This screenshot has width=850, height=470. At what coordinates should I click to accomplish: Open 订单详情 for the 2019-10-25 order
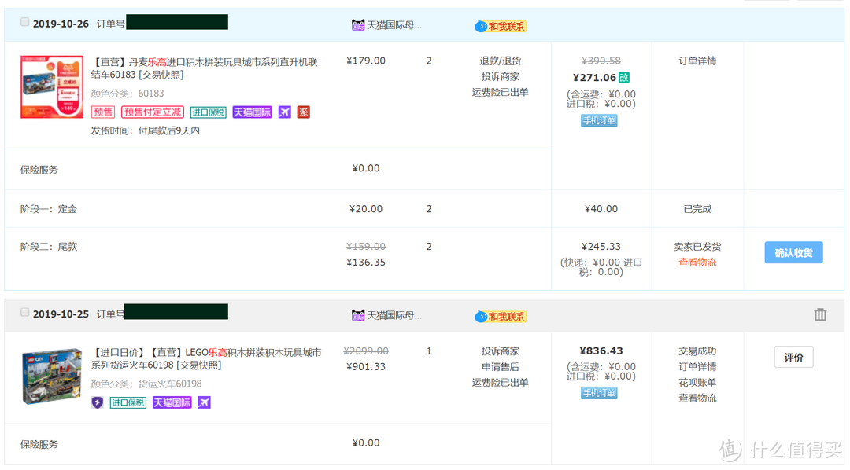pos(697,366)
